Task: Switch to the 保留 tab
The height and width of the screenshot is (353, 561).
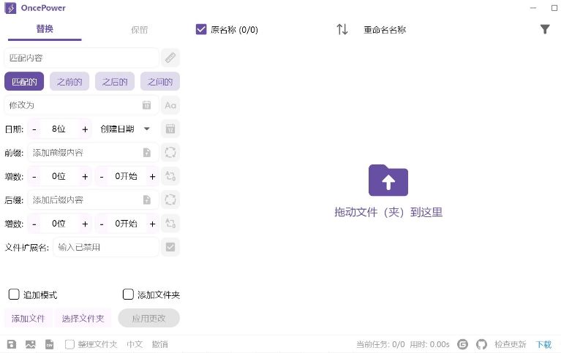Action: click(139, 30)
